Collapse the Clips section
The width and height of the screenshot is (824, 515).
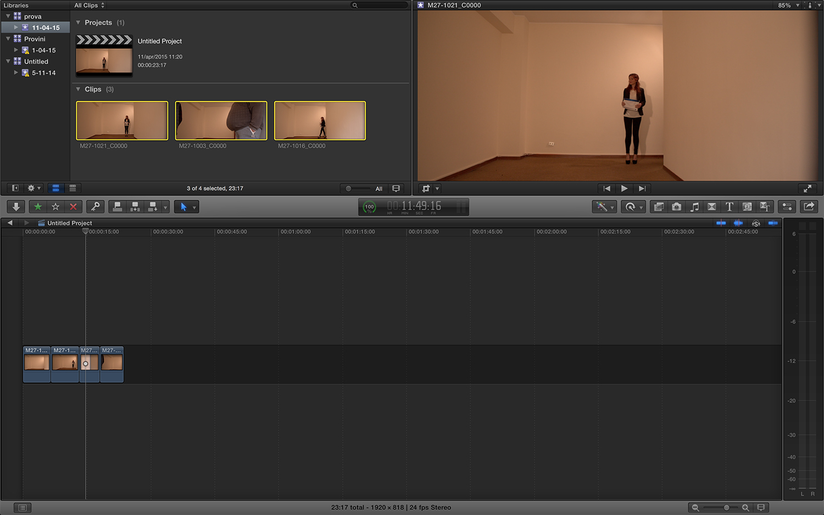coord(78,89)
